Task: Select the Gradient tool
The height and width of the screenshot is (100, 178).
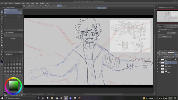Action: tap(2, 45)
